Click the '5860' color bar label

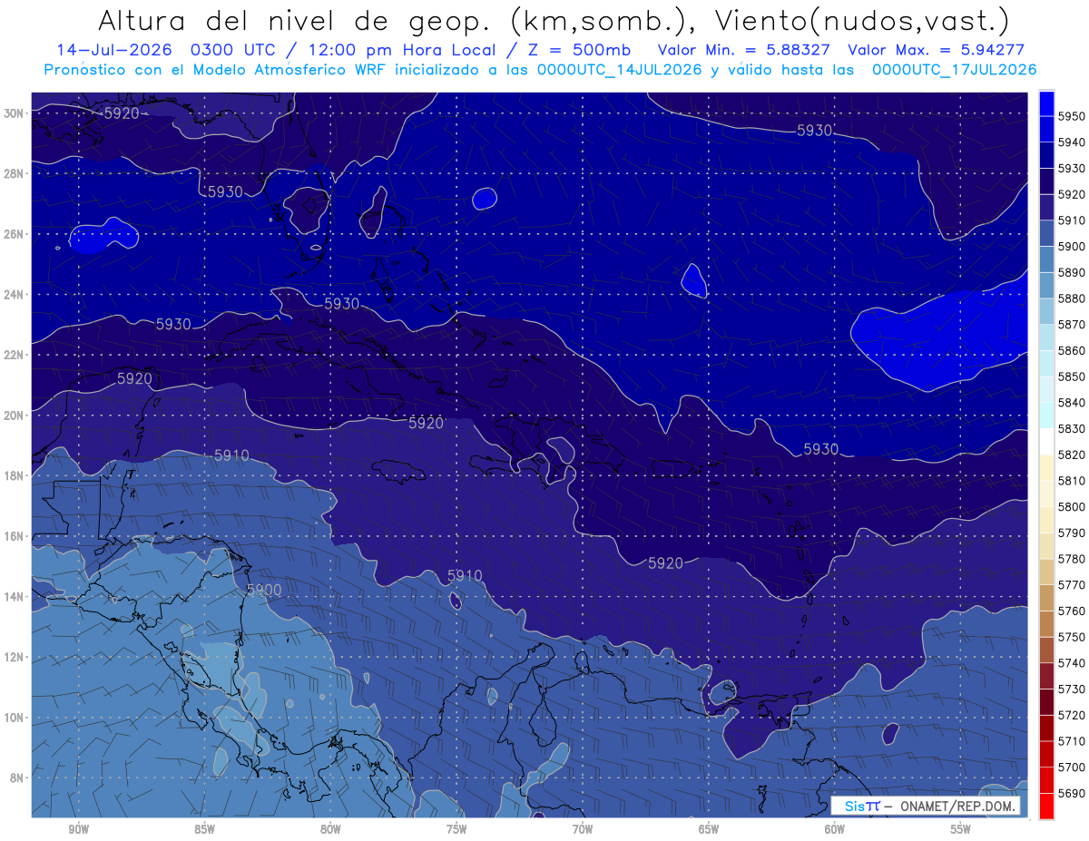coord(1071,350)
